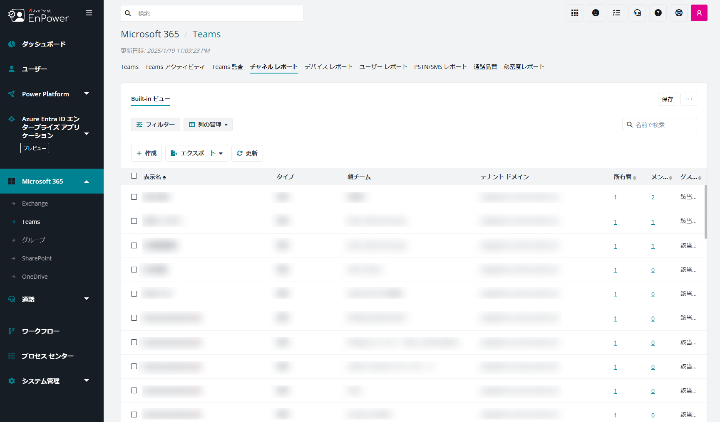Viewport: 720px width, 422px height.
Task: Switch to Teams 監査 tab
Action: tap(227, 67)
